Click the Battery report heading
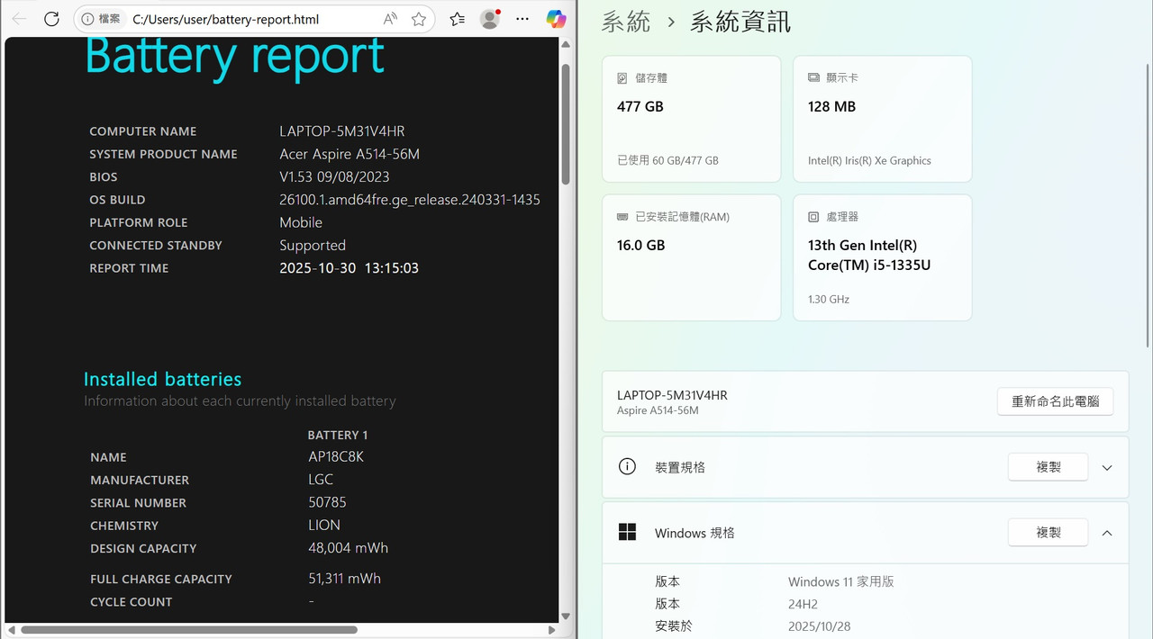 click(x=235, y=56)
